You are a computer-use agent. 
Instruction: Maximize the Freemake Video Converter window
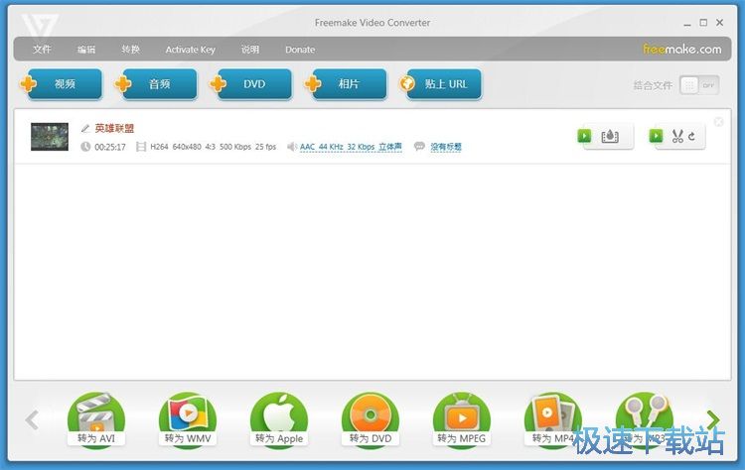[703, 22]
